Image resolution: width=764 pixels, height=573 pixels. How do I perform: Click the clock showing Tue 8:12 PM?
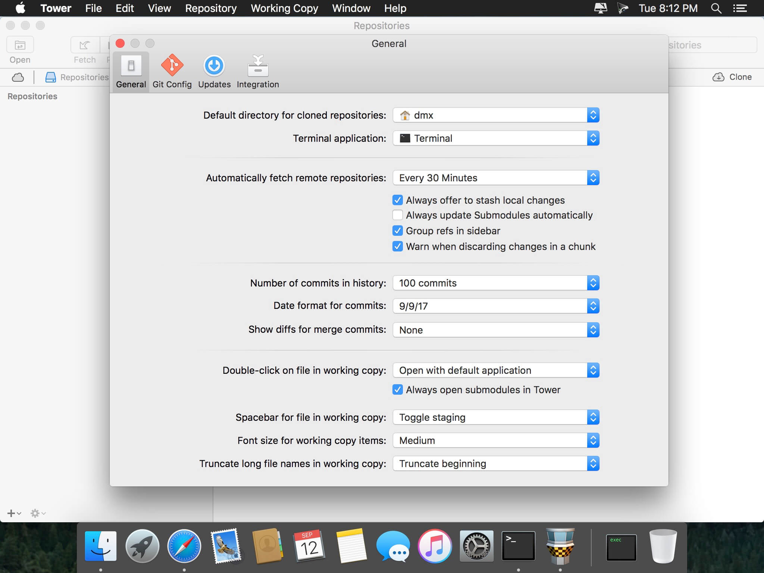coord(668,8)
